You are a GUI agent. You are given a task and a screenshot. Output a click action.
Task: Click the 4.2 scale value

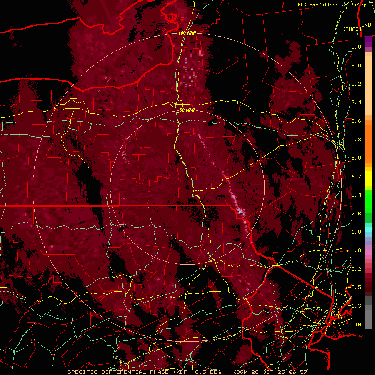coord(356,177)
